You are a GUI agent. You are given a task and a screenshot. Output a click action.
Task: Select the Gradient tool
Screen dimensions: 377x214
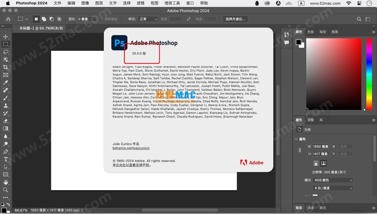tap(6, 129)
